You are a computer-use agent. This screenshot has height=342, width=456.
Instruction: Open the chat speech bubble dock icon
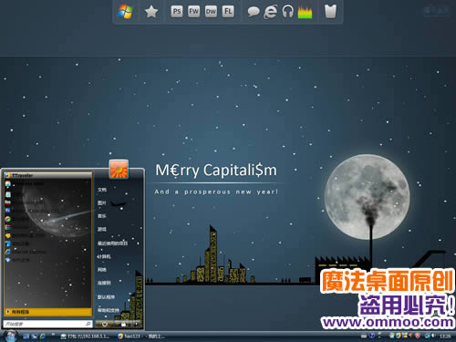254,12
